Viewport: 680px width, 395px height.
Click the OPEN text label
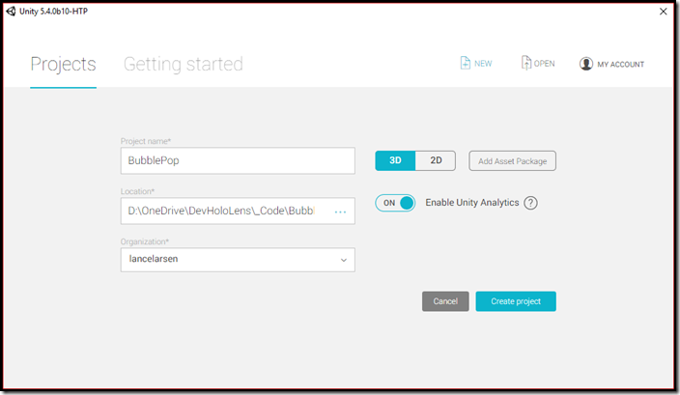[544, 64]
